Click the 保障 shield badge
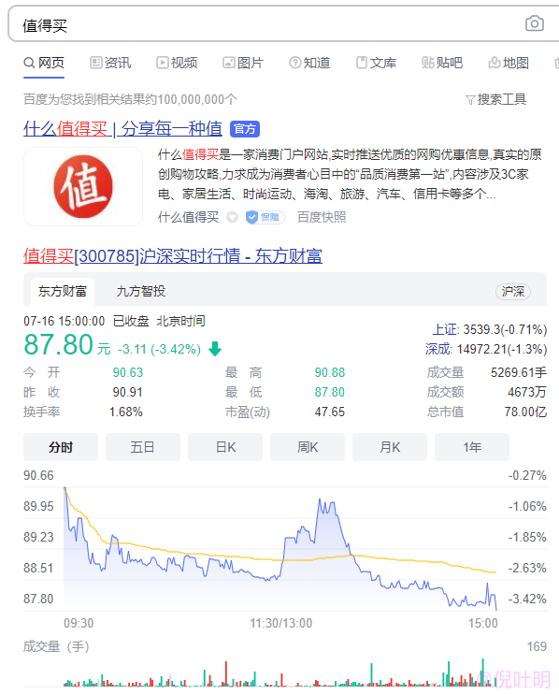The image size is (559, 694). click(x=265, y=217)
